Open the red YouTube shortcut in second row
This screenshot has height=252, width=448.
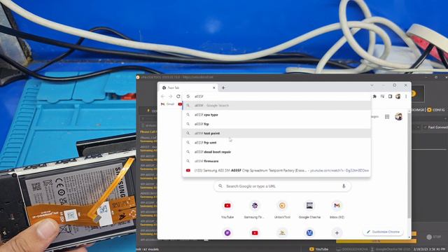(x=255, y=233)
